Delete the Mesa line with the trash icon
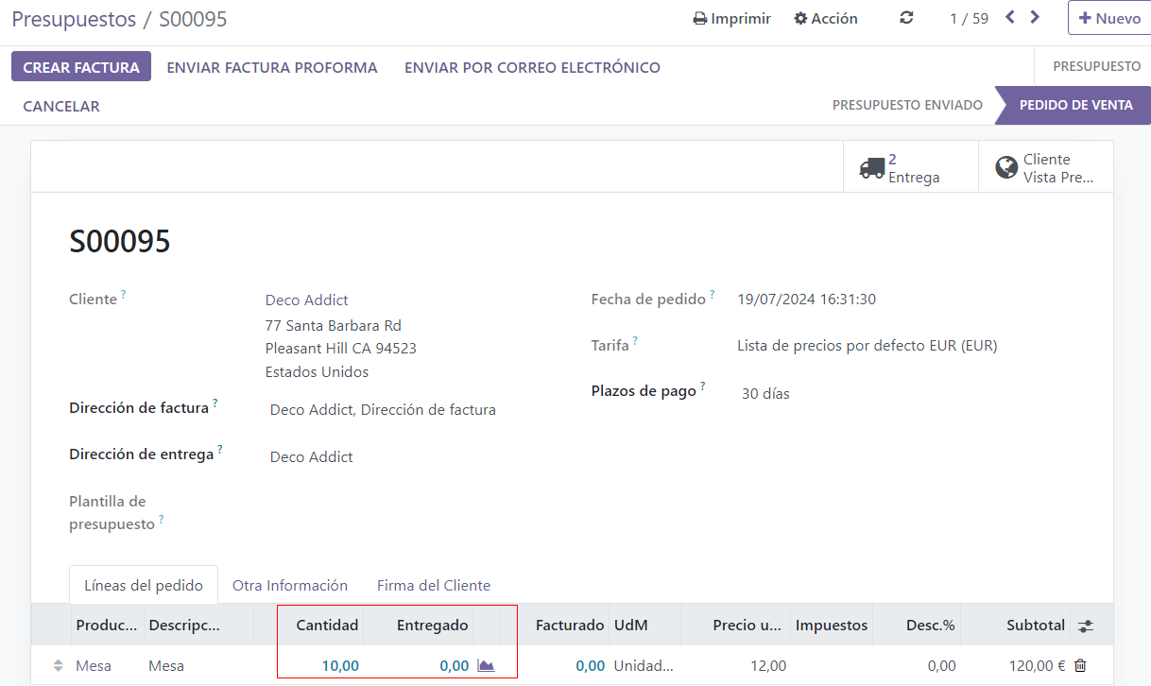The width and height of the screenshot is (1151, 686). (1078, 665)
